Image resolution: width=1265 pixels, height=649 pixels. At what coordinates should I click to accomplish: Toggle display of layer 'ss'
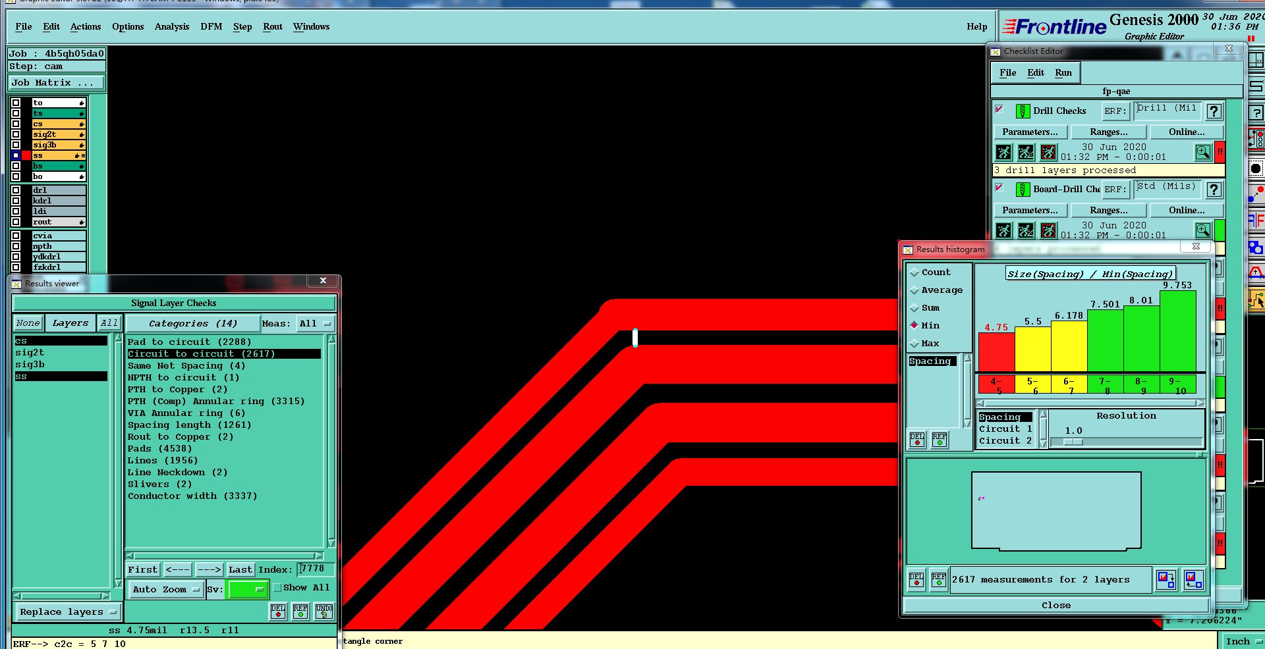click(16, 155)
